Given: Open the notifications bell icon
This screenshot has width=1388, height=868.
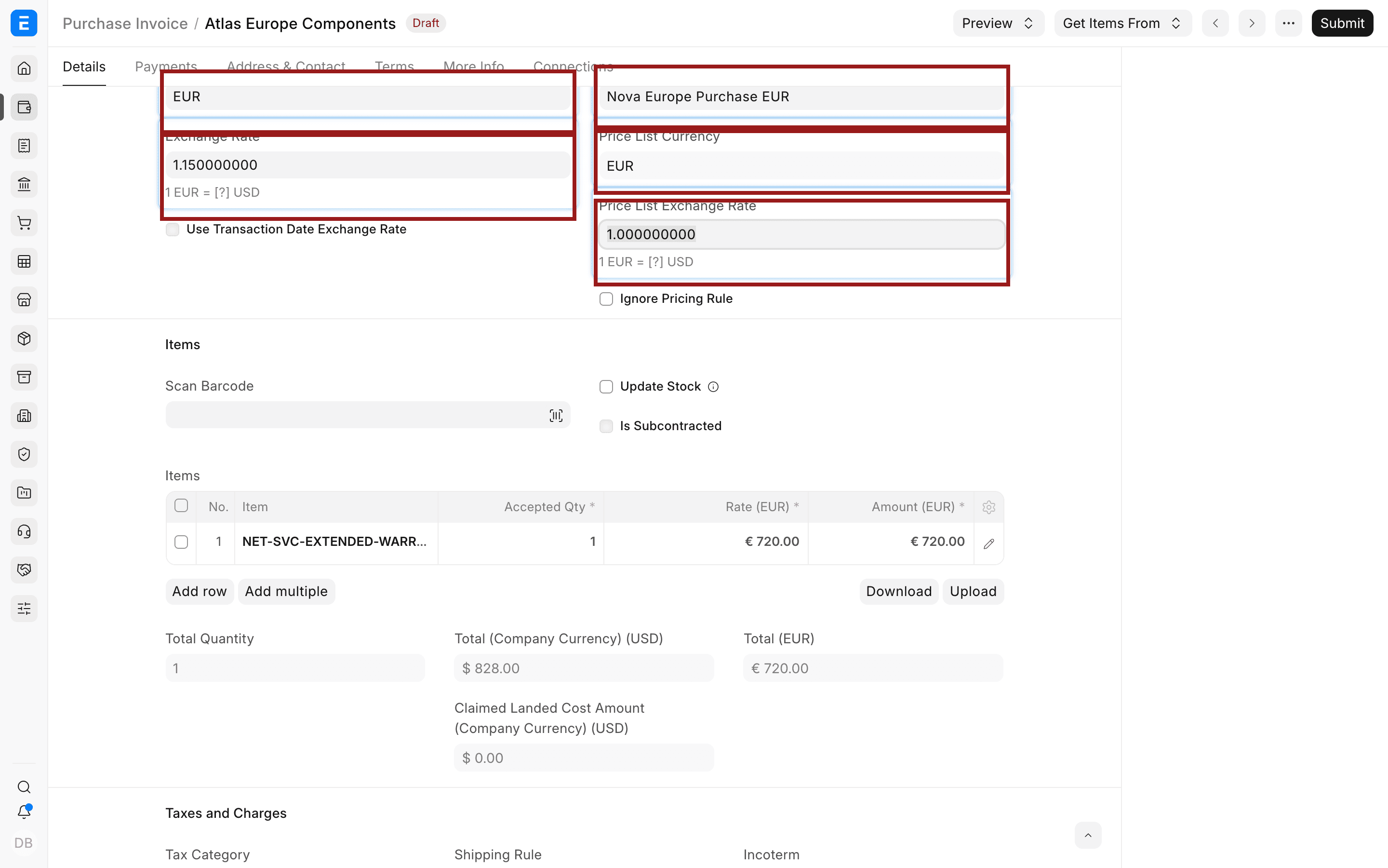Looking at the screenshot, I should click(x=24, y=812).
